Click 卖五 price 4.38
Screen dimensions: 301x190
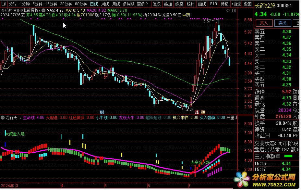tap(287, 32)
